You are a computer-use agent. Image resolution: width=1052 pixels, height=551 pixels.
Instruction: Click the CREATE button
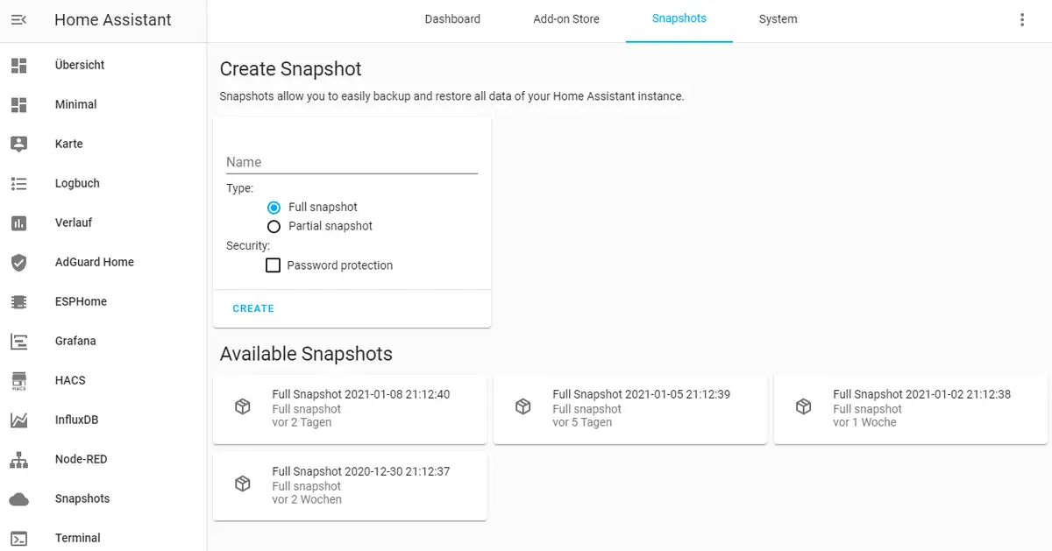point(253,308)
